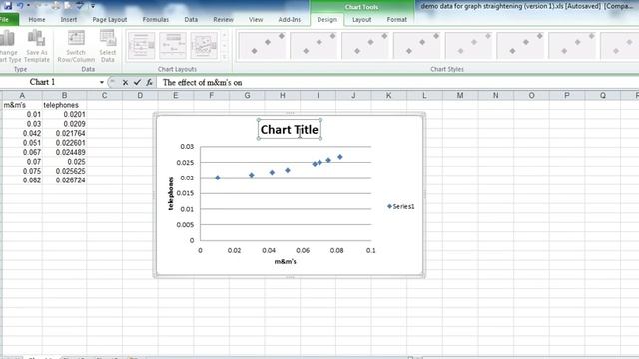
Task: Open the Insert ribbon tab
Action: click(69, 20)
